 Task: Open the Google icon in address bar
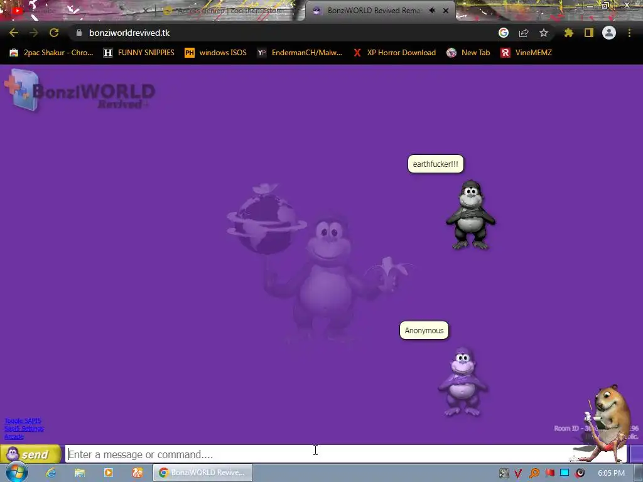point(504,33)
